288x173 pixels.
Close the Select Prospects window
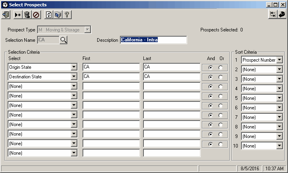[283, 5]
